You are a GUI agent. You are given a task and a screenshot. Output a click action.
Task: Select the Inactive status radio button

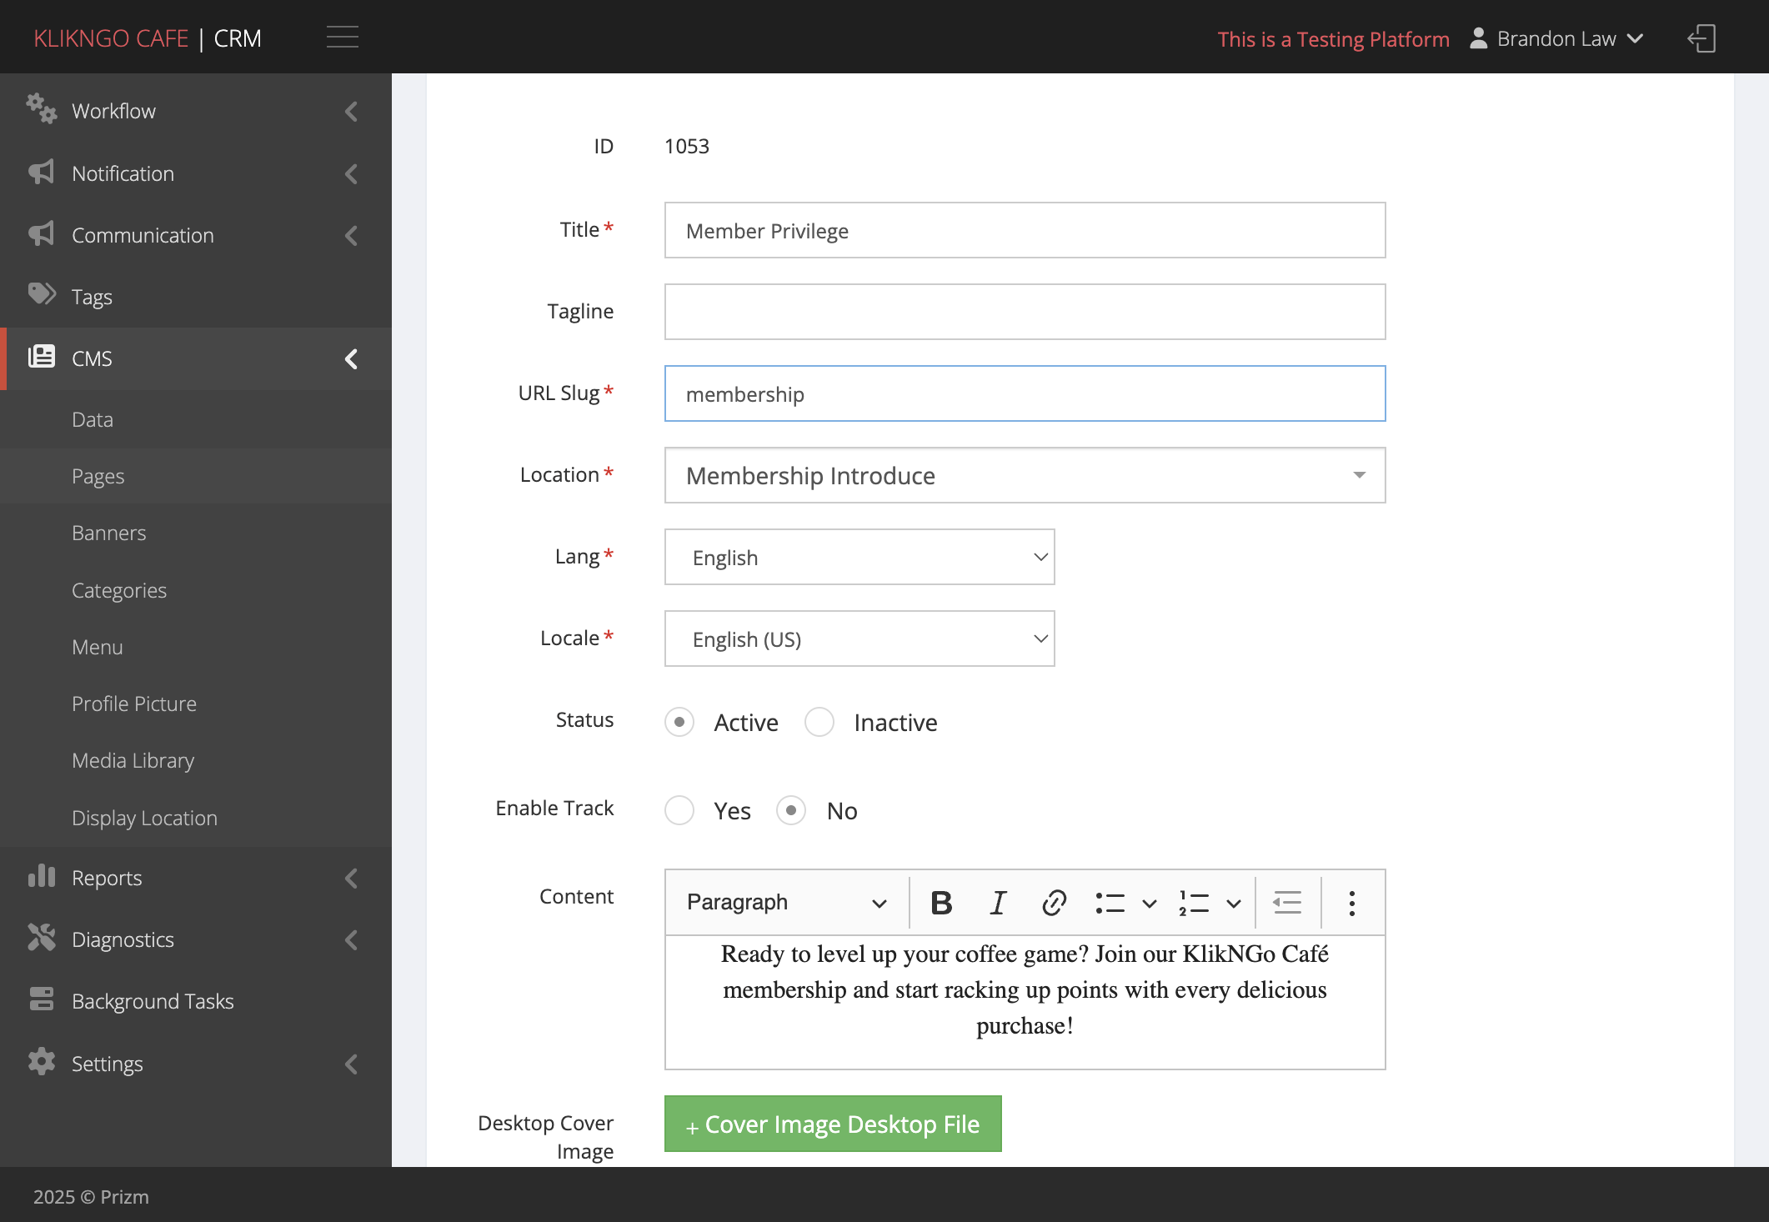click(x=819, y=722)
